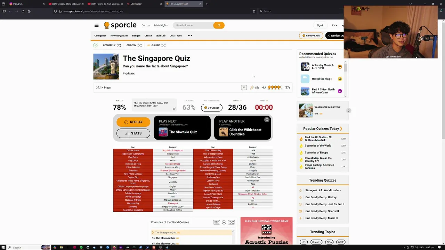Bookmark this page with the star
Image resolution: width=445 pixels, height=250 pixels.
click(x=254, y=11)
